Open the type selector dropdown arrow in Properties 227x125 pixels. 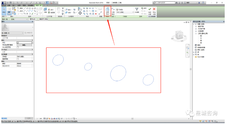[33, 27]
